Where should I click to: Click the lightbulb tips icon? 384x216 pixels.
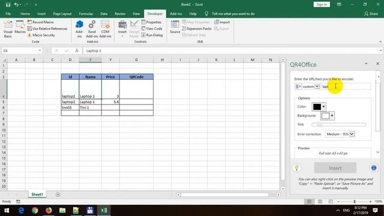(296, 168)
